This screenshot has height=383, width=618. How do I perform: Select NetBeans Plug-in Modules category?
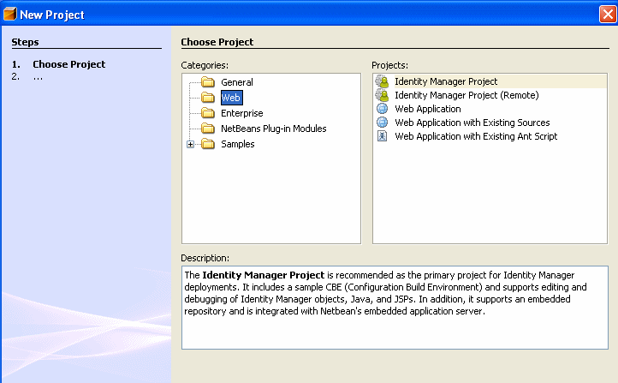(x=274, y=129)
